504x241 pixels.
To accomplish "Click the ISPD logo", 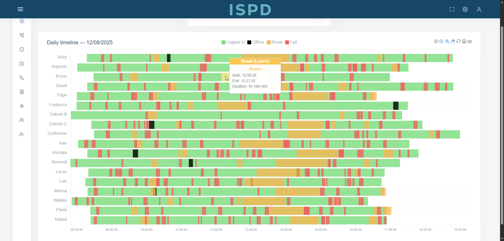I will pos(250,10).
